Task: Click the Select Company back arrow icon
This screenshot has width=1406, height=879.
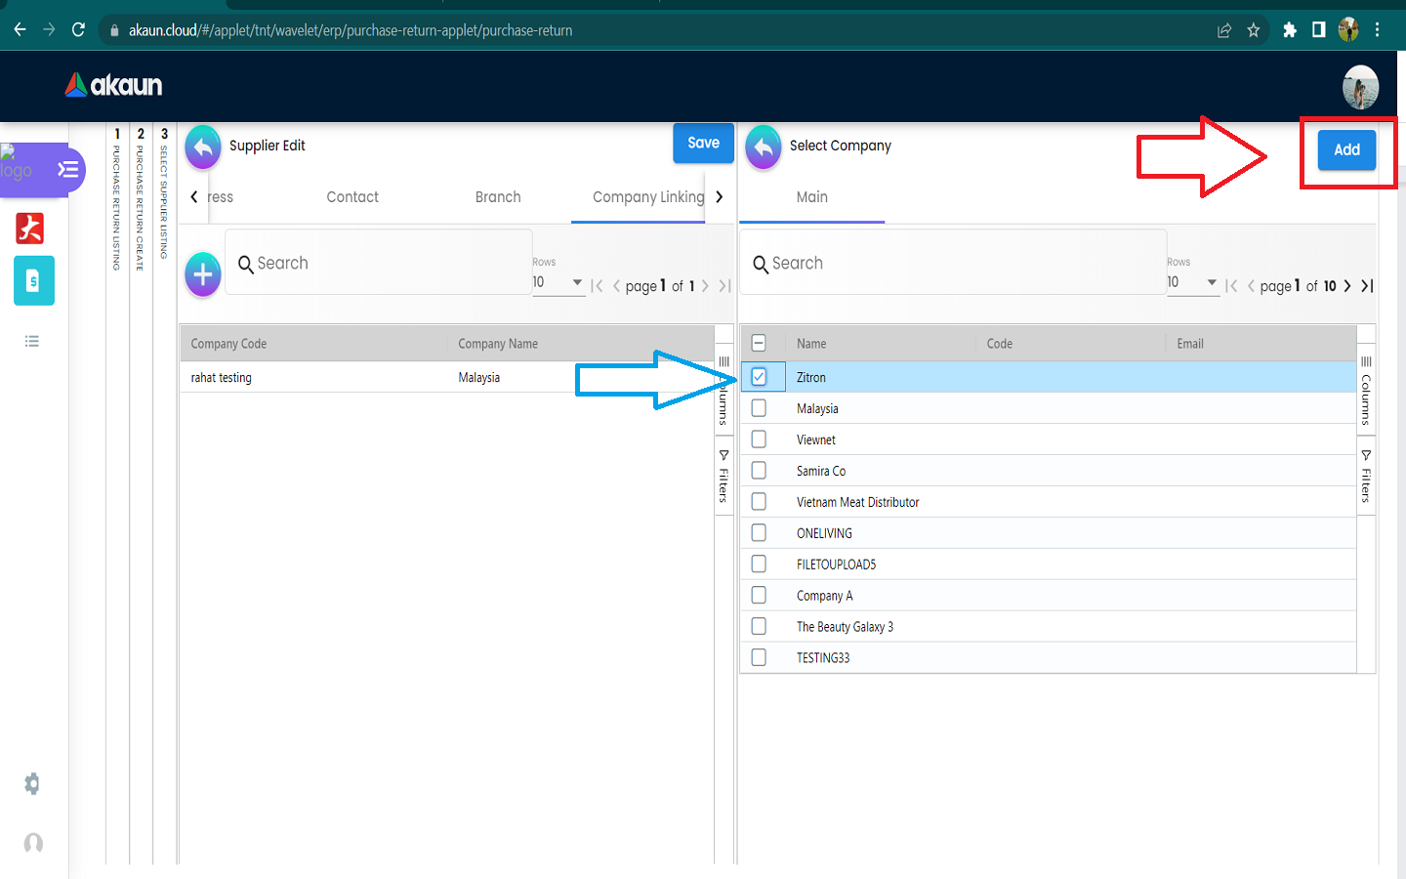Action: [764, 147]
